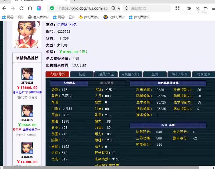This screenshot has height=169, width=215.
Task: Click the ¥8662.00 price
Action: 27,125
